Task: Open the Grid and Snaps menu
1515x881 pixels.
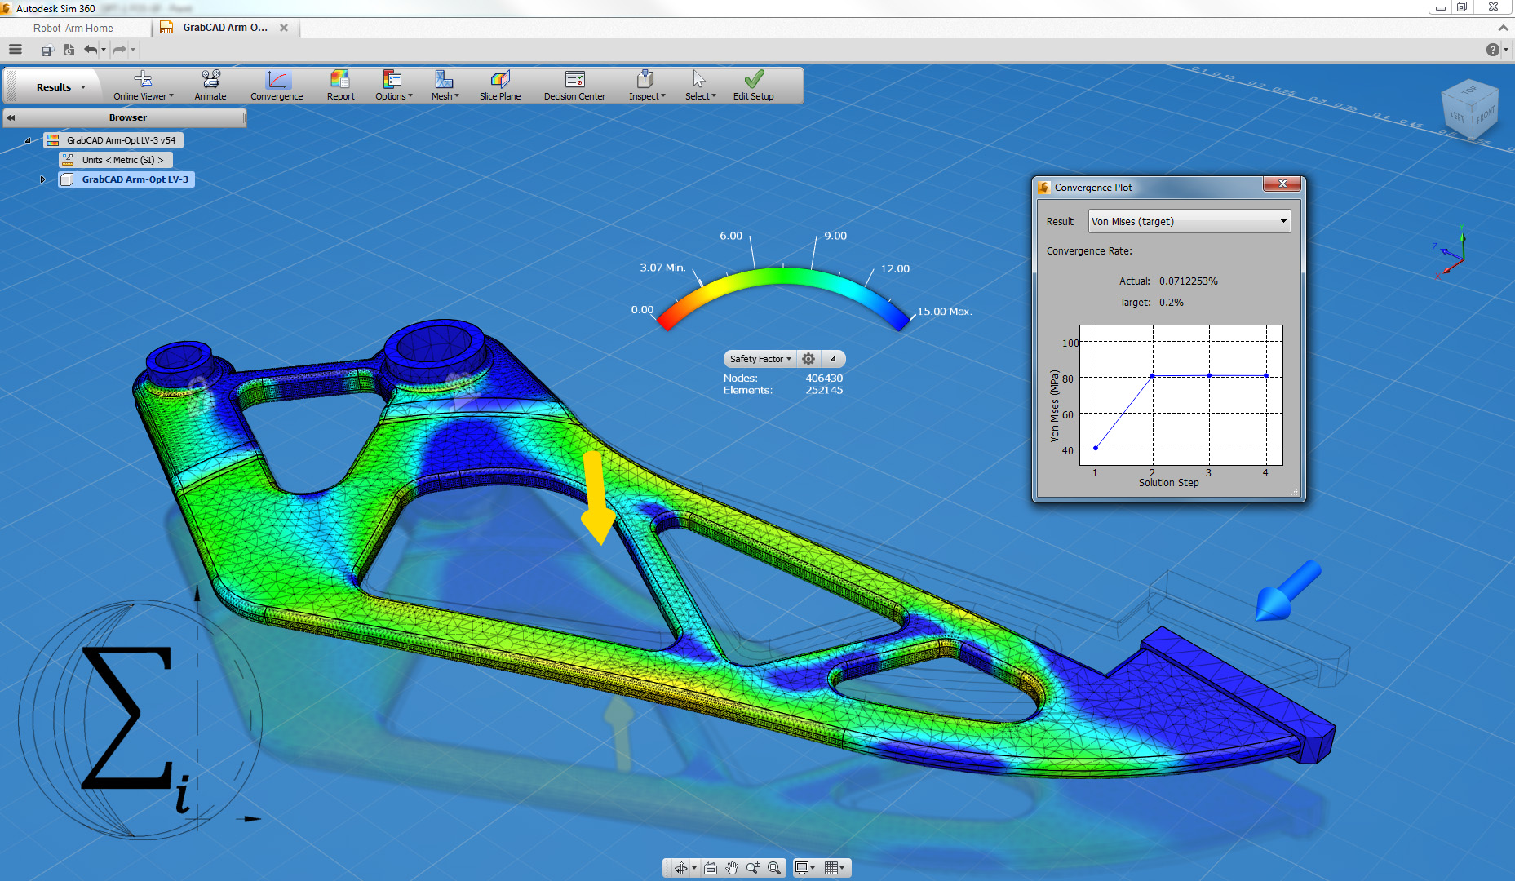Action: pyautogui.click(x=834, y=868)
